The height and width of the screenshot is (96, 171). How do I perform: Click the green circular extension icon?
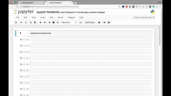pos(153,7)
